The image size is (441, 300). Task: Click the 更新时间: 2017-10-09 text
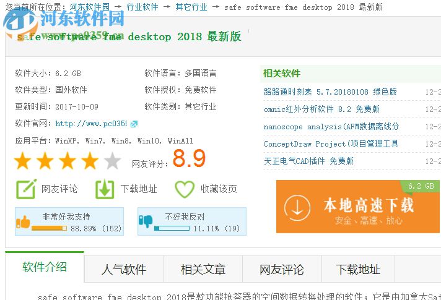57,107
